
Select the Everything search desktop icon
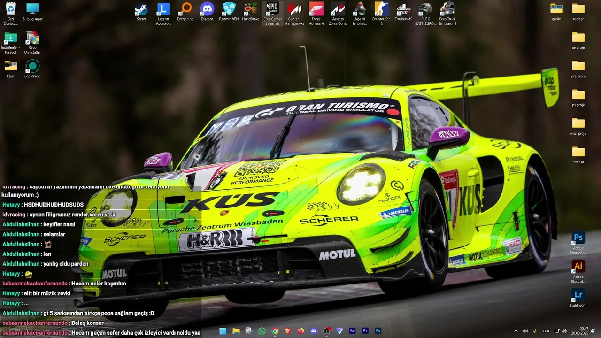pyautogui.click(x=185, y=12)
